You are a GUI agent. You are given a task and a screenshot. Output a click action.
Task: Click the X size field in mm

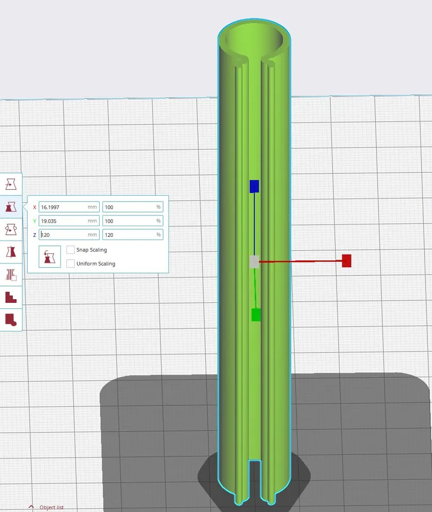point(63,207)
